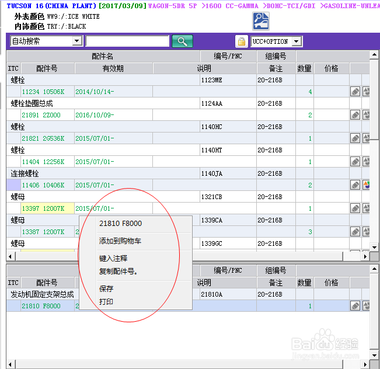Viewport: 380px width, 369px height.
Task: Click cart icon for 13397 12007K
Action: [366, 208]
